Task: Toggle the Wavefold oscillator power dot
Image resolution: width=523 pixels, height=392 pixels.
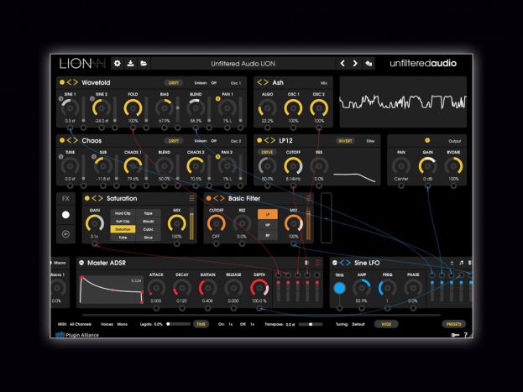Action: [61, 83]
